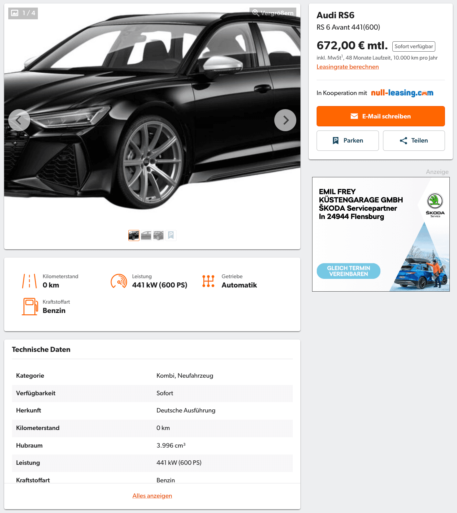Click the image counter 1 / 4 icon
Screen dimensions: 457x513
pos(15,13)
